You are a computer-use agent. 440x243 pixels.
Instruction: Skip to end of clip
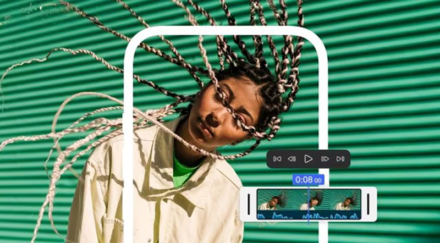tap(340, 159)
